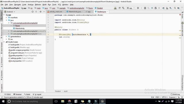Click the Debug app bug icon

pyautogui.click(x=145, y=8)
